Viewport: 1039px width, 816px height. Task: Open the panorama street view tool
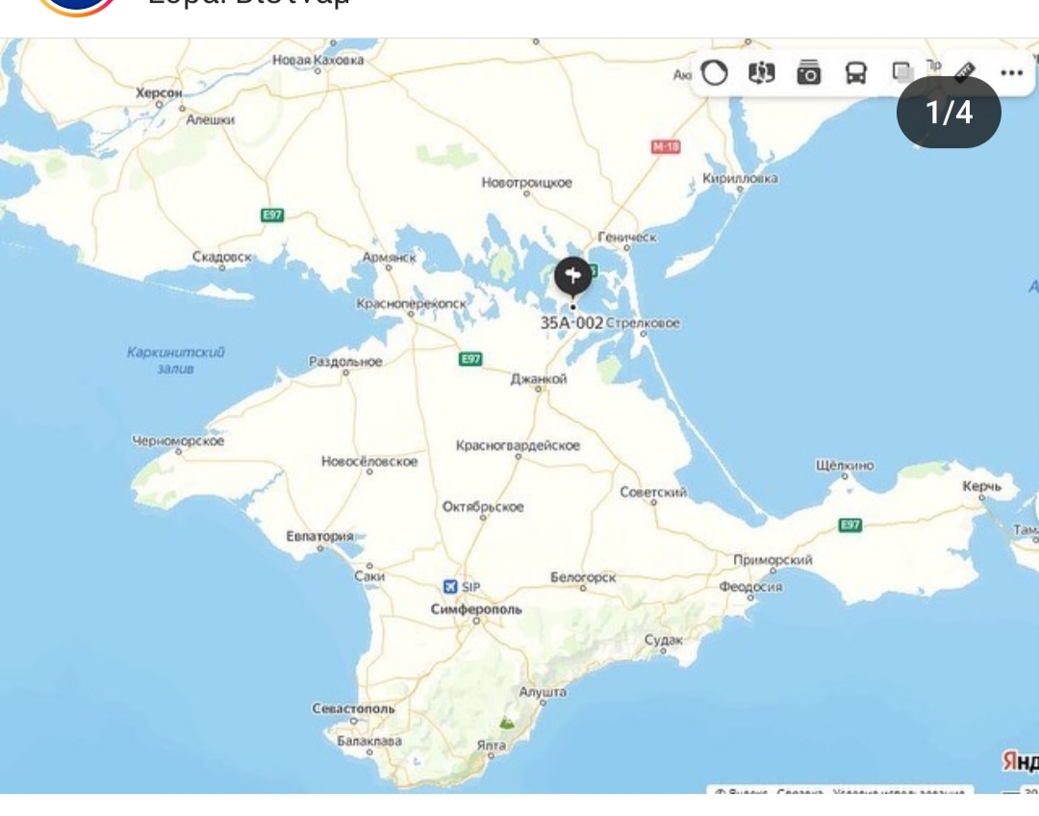coord(761,73)
